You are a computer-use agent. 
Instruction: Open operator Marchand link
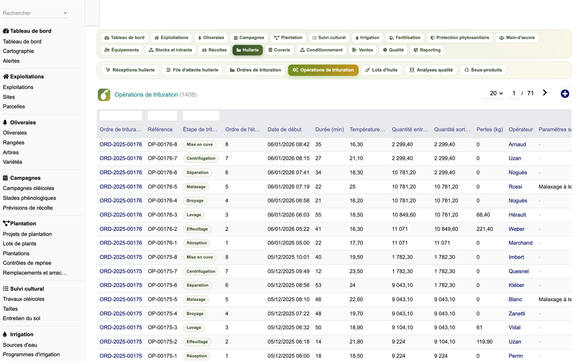[521, 243]
